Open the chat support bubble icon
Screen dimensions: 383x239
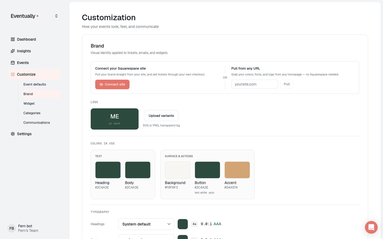[371, 227]
